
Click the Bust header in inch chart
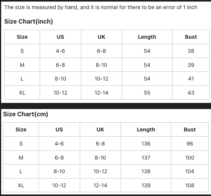coord(191,37)
